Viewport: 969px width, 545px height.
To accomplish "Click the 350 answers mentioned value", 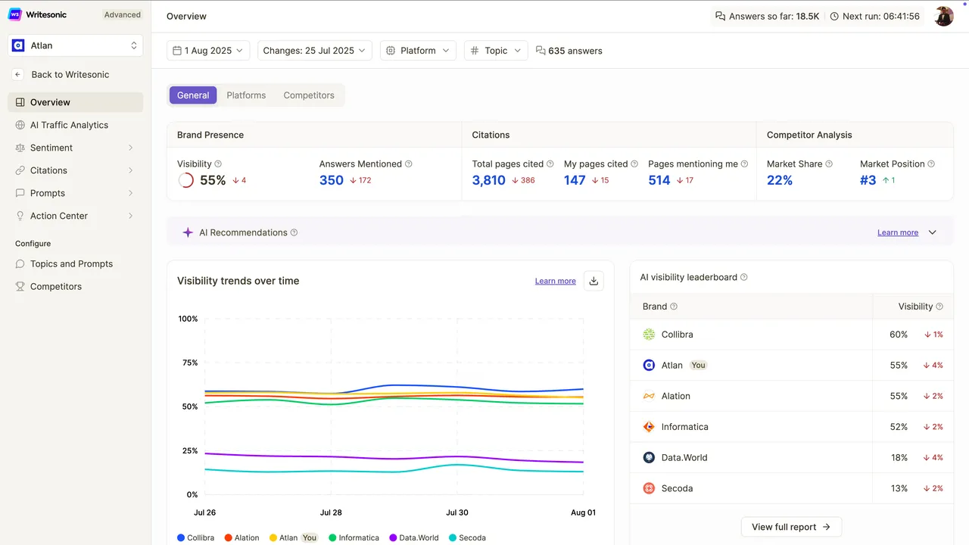I will click(x=332, y=180).
